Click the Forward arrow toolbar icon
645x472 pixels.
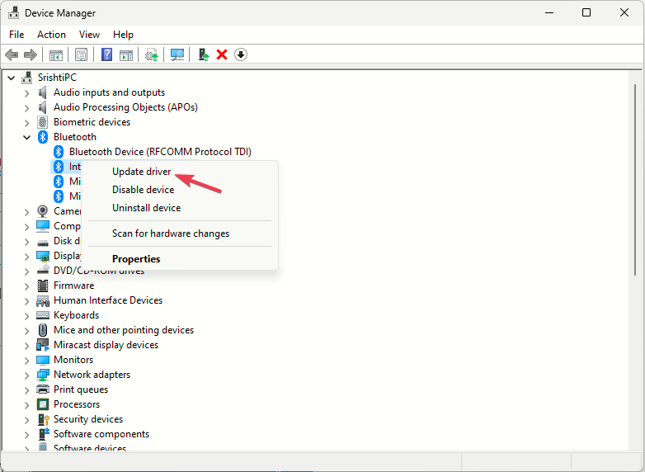click(x=31, y=54)
